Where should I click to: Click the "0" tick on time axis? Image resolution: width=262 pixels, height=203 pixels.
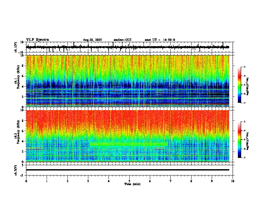click(x=26, y=181)
